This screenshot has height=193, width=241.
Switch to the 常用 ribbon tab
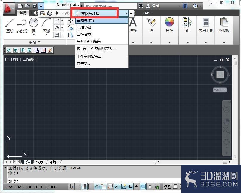click(x=23, y=13)
